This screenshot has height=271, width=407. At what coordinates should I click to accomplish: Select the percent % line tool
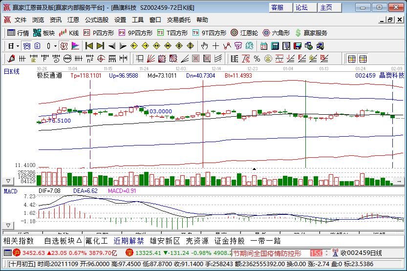[257, 59]
